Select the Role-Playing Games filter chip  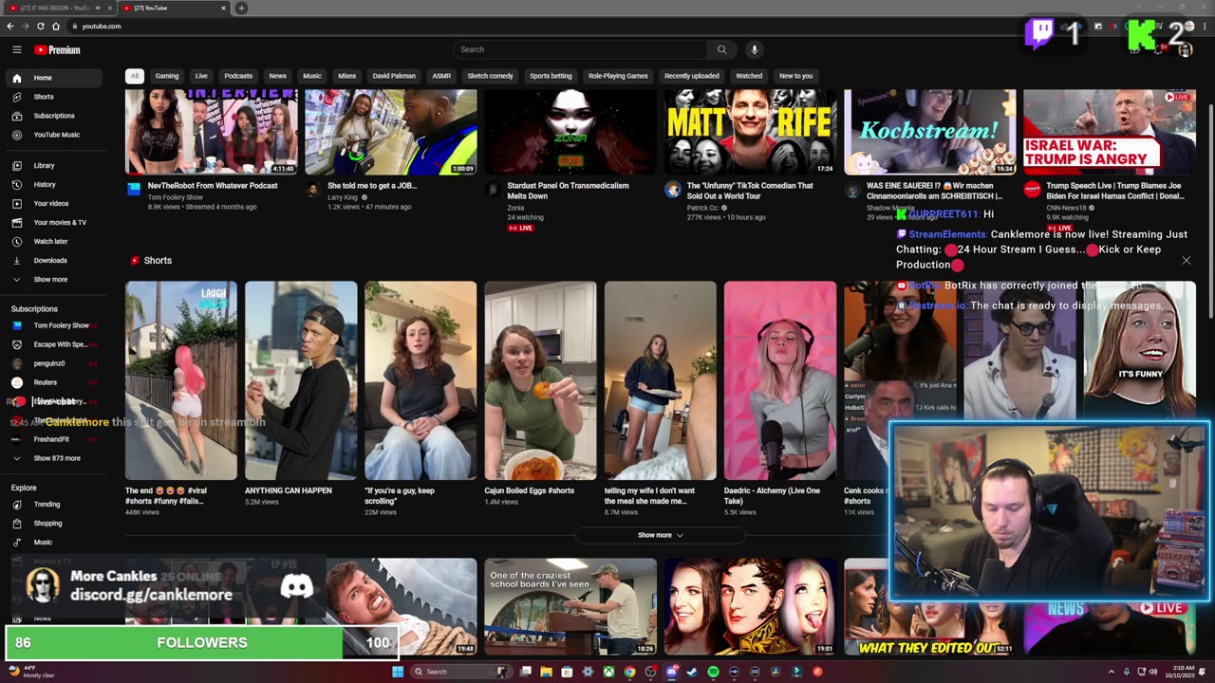click(x=618, y=76)
